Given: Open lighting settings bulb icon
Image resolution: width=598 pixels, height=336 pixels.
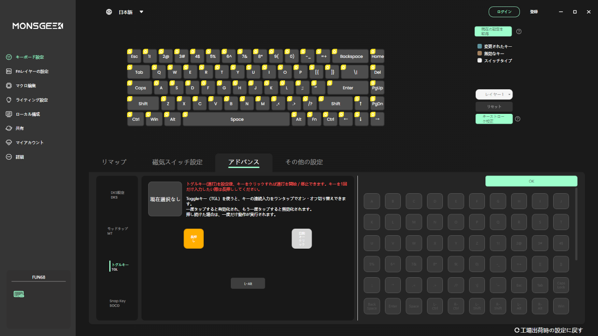Looking at the screenshot, I should pyautogui.click(x=8, y=100).
